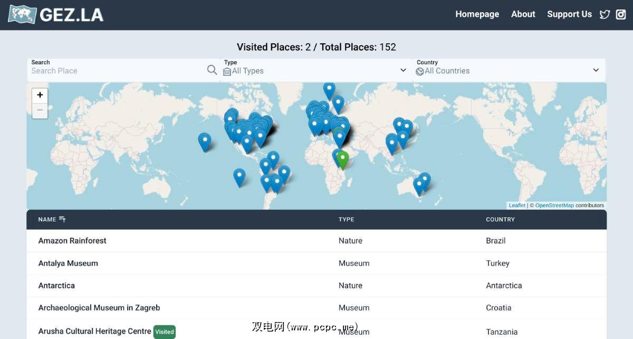Click the Hawaii map marker in the Pacific
Image resolution: width=633 pixels, height=339 pixels.
(205, 142)
